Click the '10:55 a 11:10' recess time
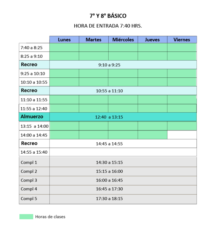This screenshot has height=233, width=216. [109, 91]
